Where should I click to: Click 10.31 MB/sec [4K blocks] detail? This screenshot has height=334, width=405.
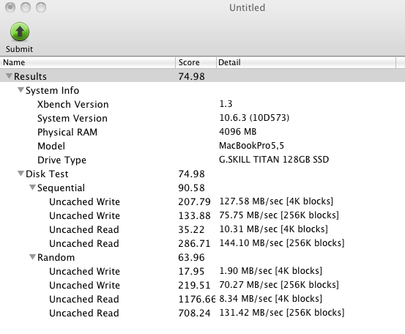click(273, 229)
